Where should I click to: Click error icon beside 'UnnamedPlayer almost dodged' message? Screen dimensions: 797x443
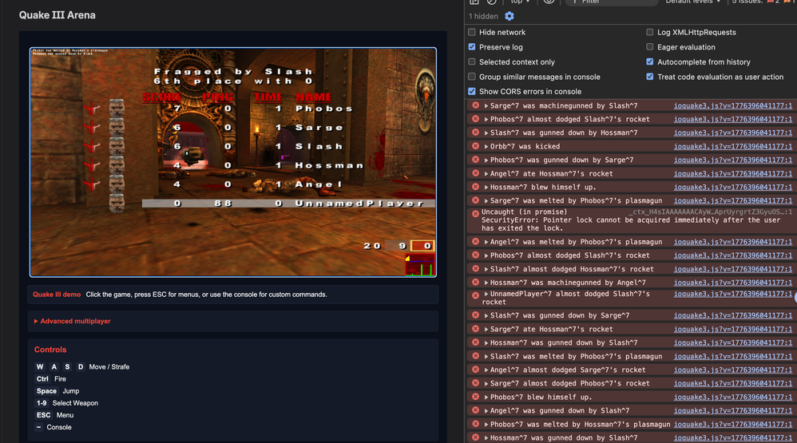[x=475, y=295]
